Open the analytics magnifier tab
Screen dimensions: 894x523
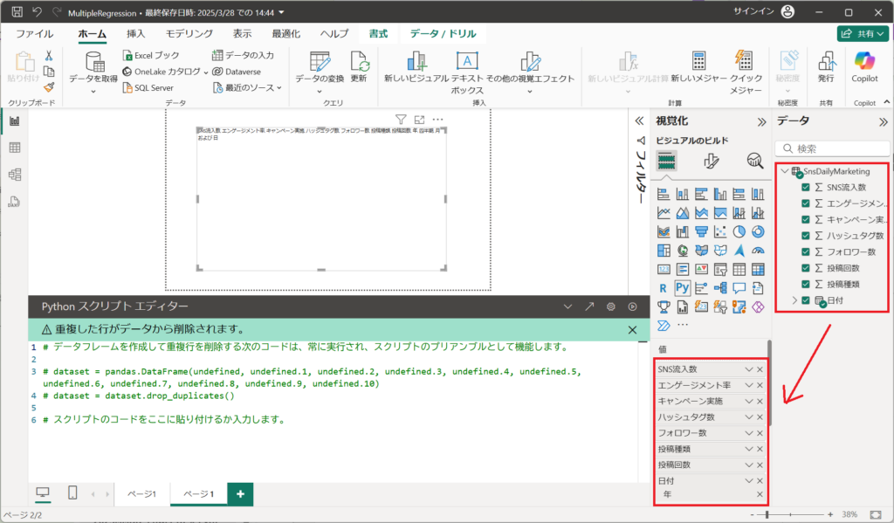[x=755, y=161]
